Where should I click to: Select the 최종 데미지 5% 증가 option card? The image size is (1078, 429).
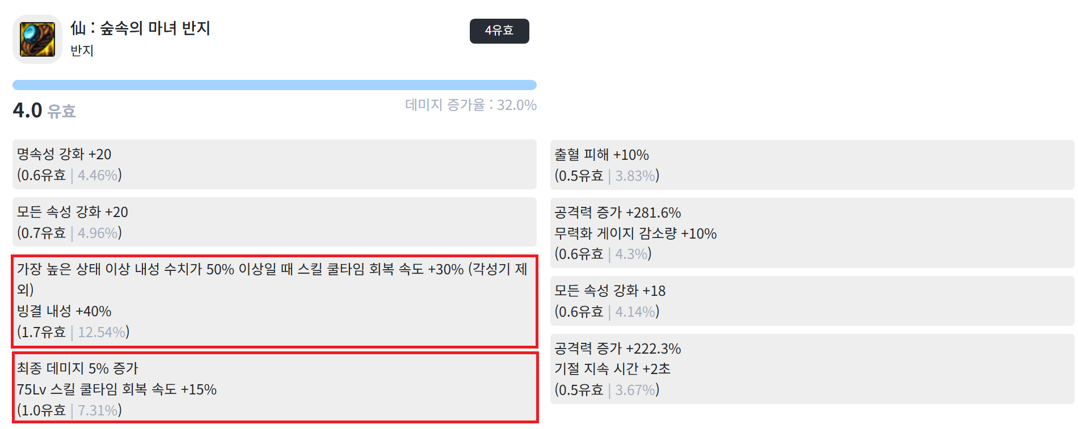point(275,388)
